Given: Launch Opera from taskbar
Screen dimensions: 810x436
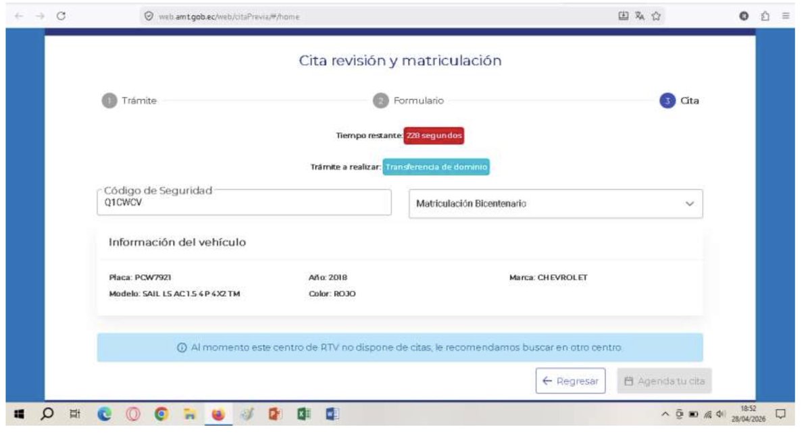Looking at the screenshot, I should coord(133,414).
